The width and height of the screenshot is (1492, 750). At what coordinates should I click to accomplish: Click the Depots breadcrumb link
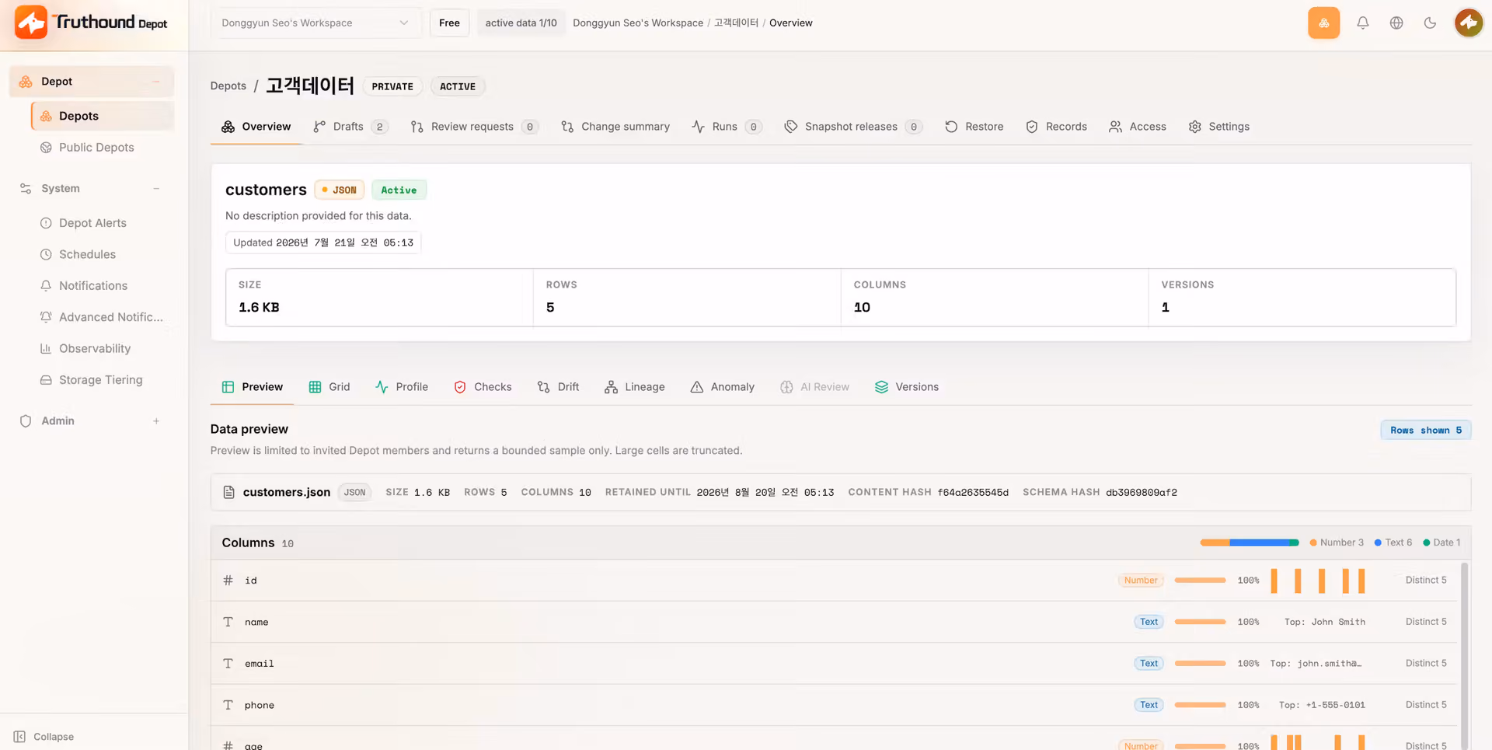228,85
